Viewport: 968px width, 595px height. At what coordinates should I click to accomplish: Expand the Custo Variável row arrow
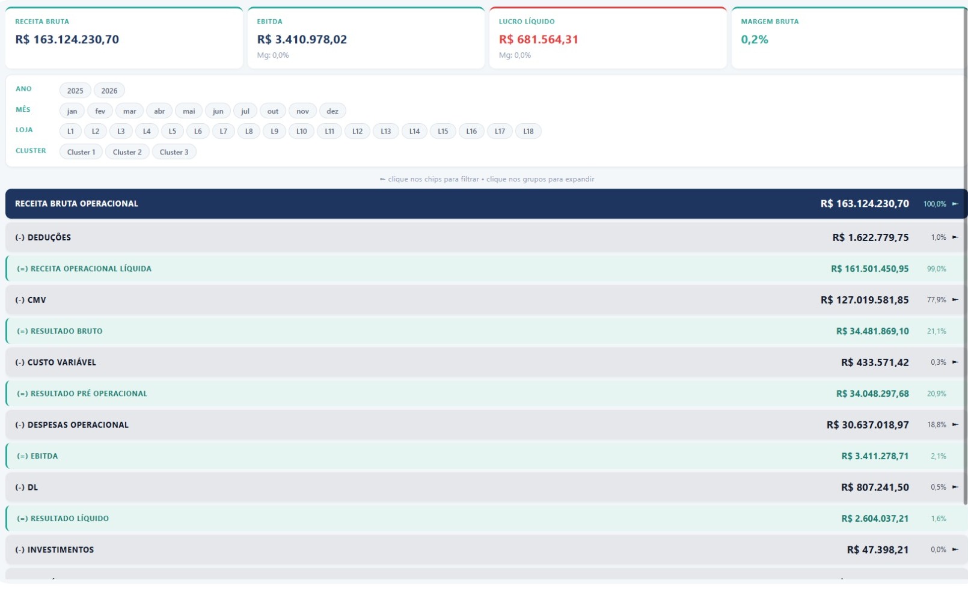(x=955, y=362)
